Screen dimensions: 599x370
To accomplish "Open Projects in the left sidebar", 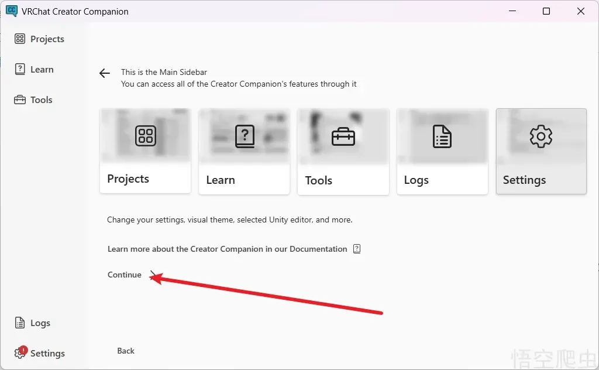I will tap(39, 39).
